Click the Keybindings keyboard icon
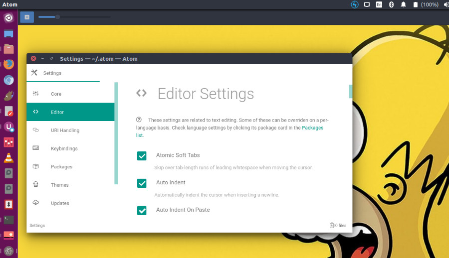 (36, 148)
